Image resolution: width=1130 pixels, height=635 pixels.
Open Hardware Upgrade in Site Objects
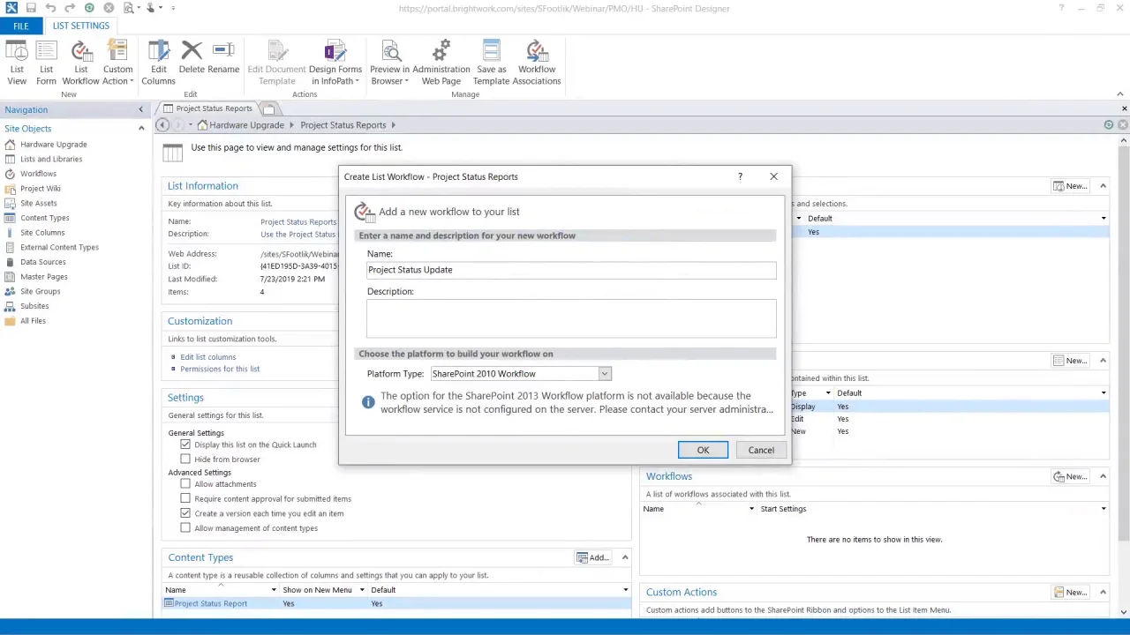click(53, 144)
